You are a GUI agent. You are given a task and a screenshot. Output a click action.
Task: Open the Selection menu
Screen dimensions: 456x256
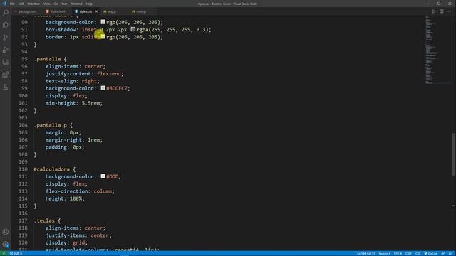tap(33, 4)
